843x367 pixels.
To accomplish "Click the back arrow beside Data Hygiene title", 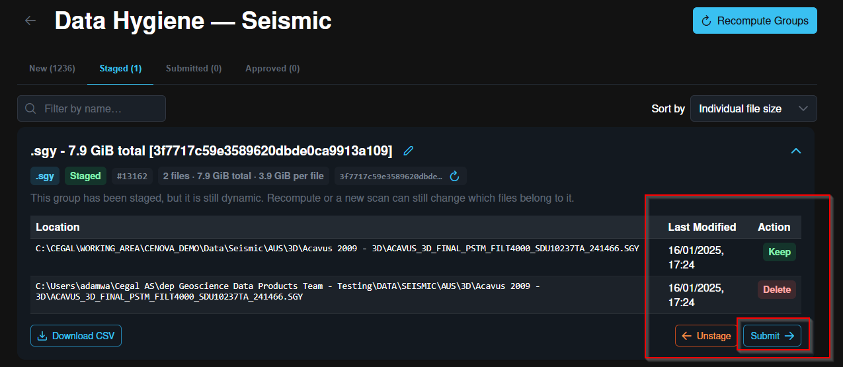I will pyautogui.click(x=30, y=20).
